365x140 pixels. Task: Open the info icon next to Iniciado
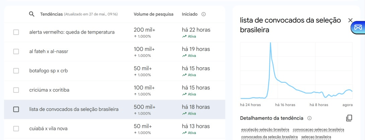(x=204, y=14)
